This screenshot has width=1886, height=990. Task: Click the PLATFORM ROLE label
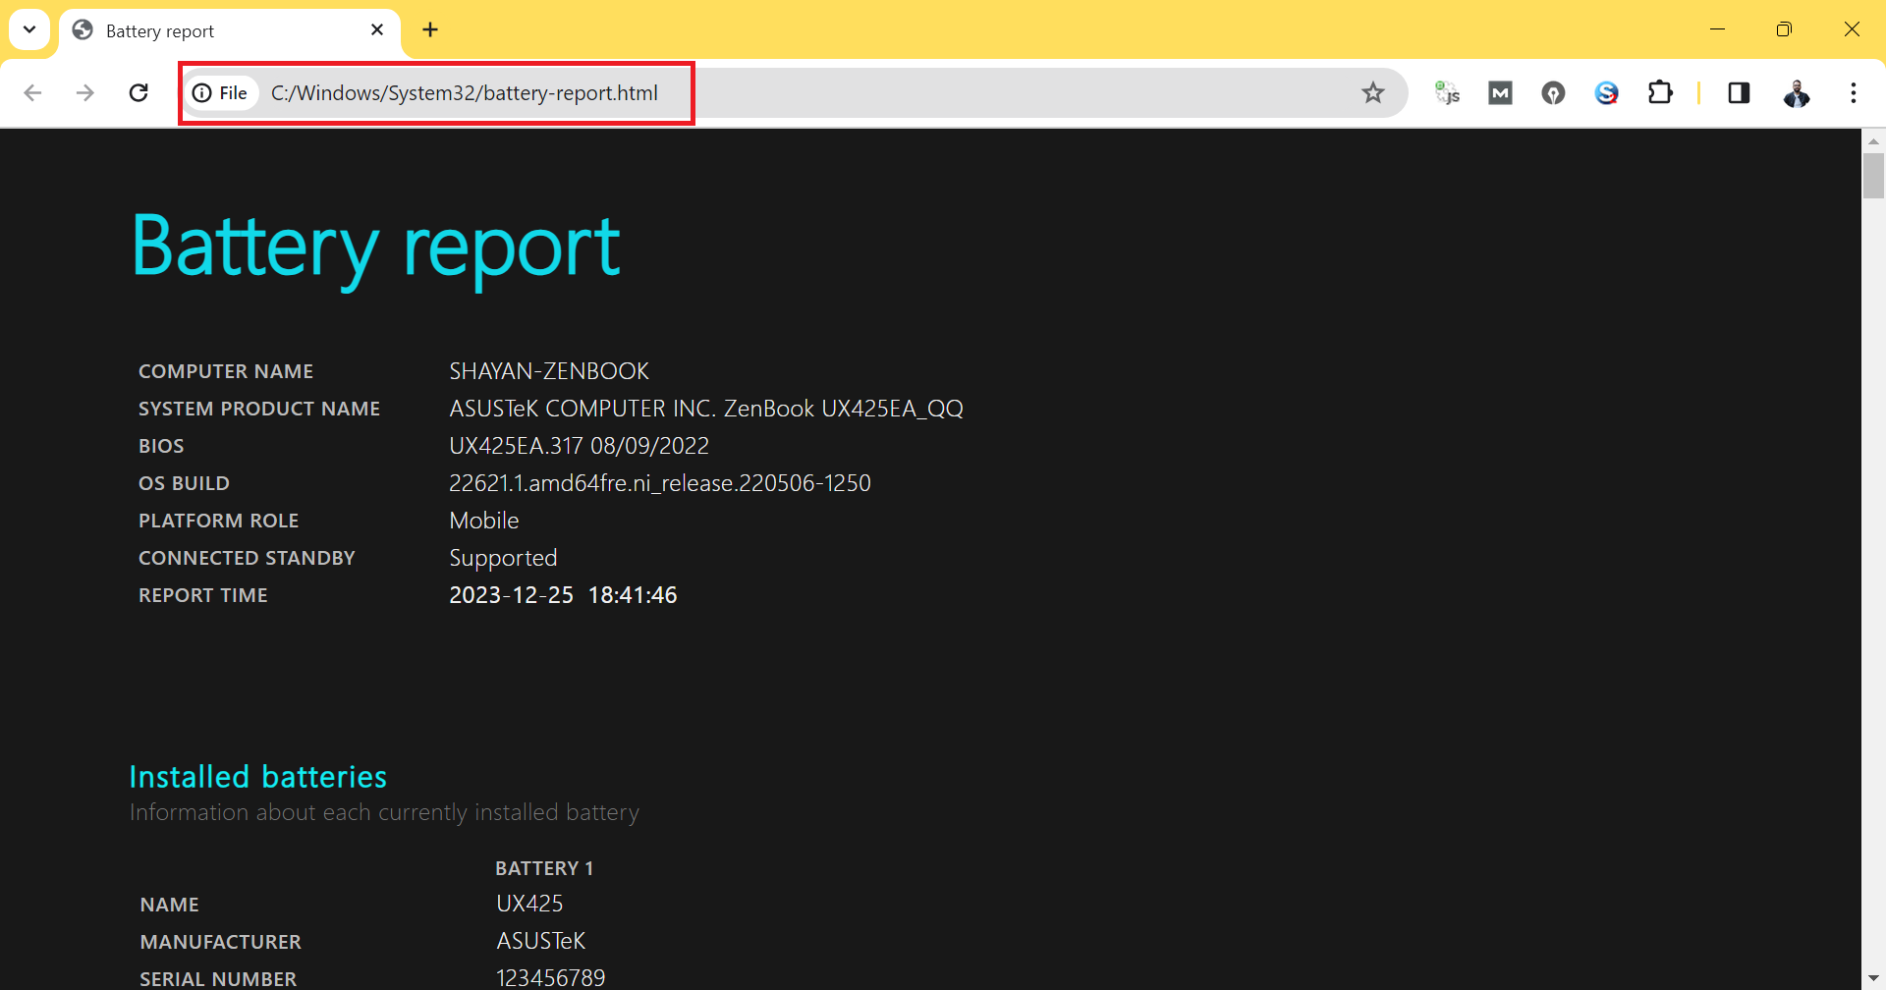218,521
